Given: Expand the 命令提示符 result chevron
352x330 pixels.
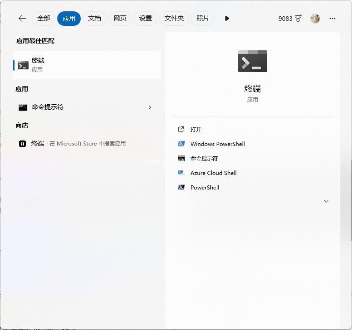Looking at the screenshot, I should [150, 107].
